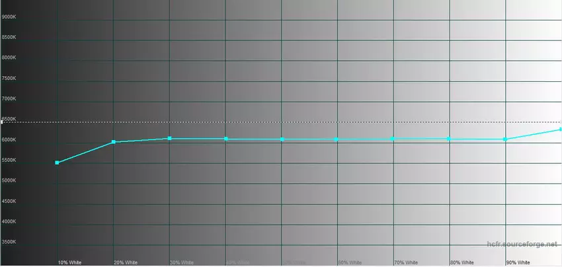This screenshot has width=562, height=267.
Task: Click the 70% White curve data point
Action: tap(393, 138)
